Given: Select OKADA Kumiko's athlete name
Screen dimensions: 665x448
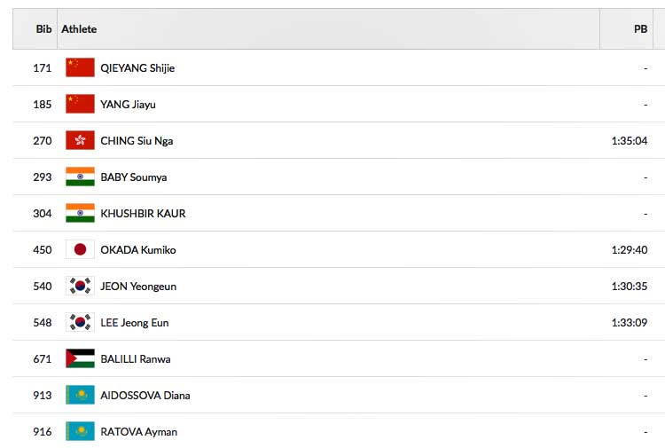Looking at the screenshot, I should tap(138, 250).
